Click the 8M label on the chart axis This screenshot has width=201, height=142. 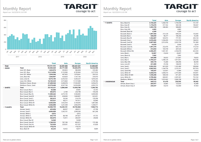click(5, 20)
